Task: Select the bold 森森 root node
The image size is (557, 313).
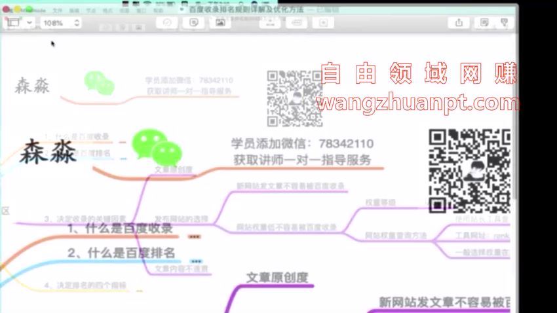Action: (x=48, y=151)
